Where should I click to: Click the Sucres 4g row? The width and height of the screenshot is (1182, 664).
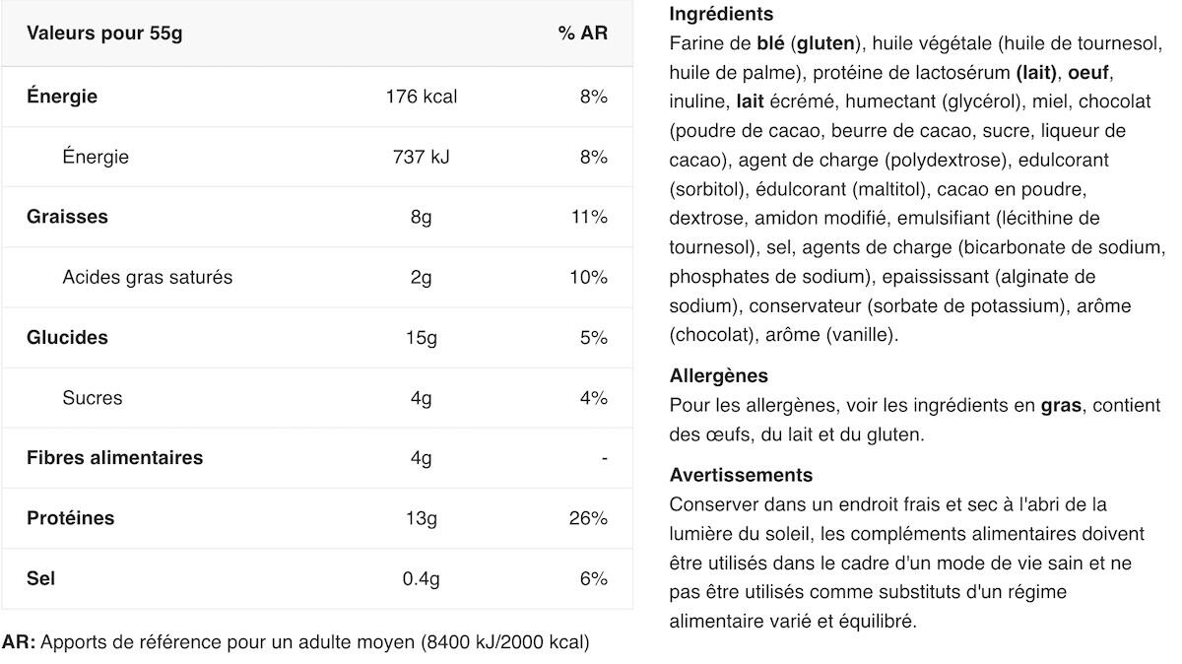[x=317, y=398]
